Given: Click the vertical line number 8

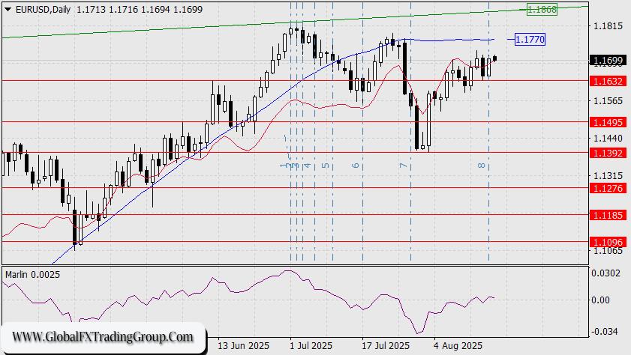Looking at the screenshot, I should coord(481,165).
